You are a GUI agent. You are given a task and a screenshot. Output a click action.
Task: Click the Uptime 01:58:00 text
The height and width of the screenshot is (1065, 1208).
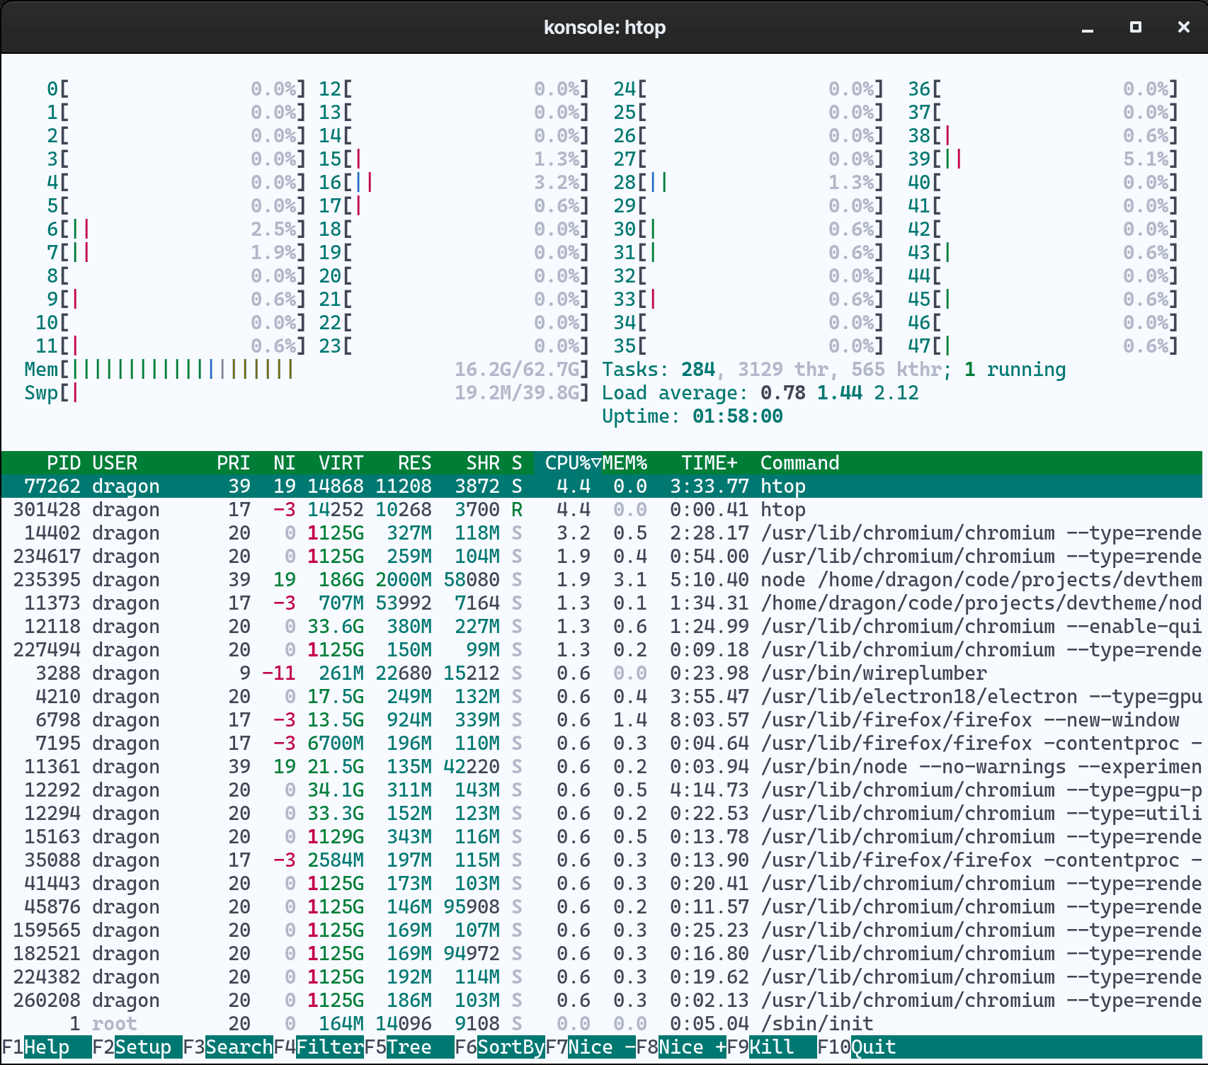tap(693, 416)
